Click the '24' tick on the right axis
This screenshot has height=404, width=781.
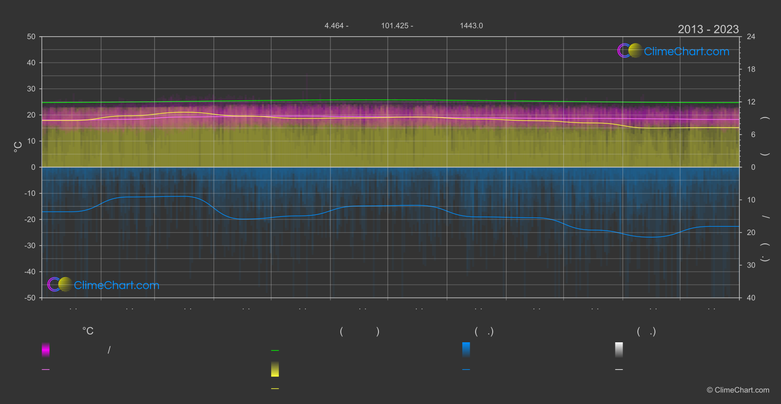tap(751, 37)
